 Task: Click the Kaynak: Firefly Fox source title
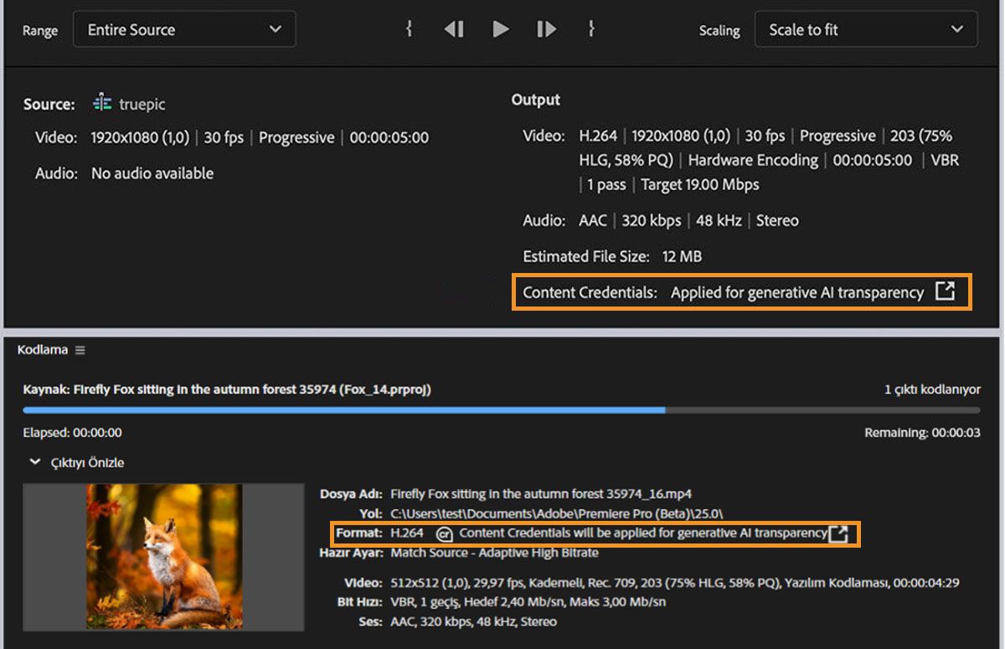tap(227, 389)
